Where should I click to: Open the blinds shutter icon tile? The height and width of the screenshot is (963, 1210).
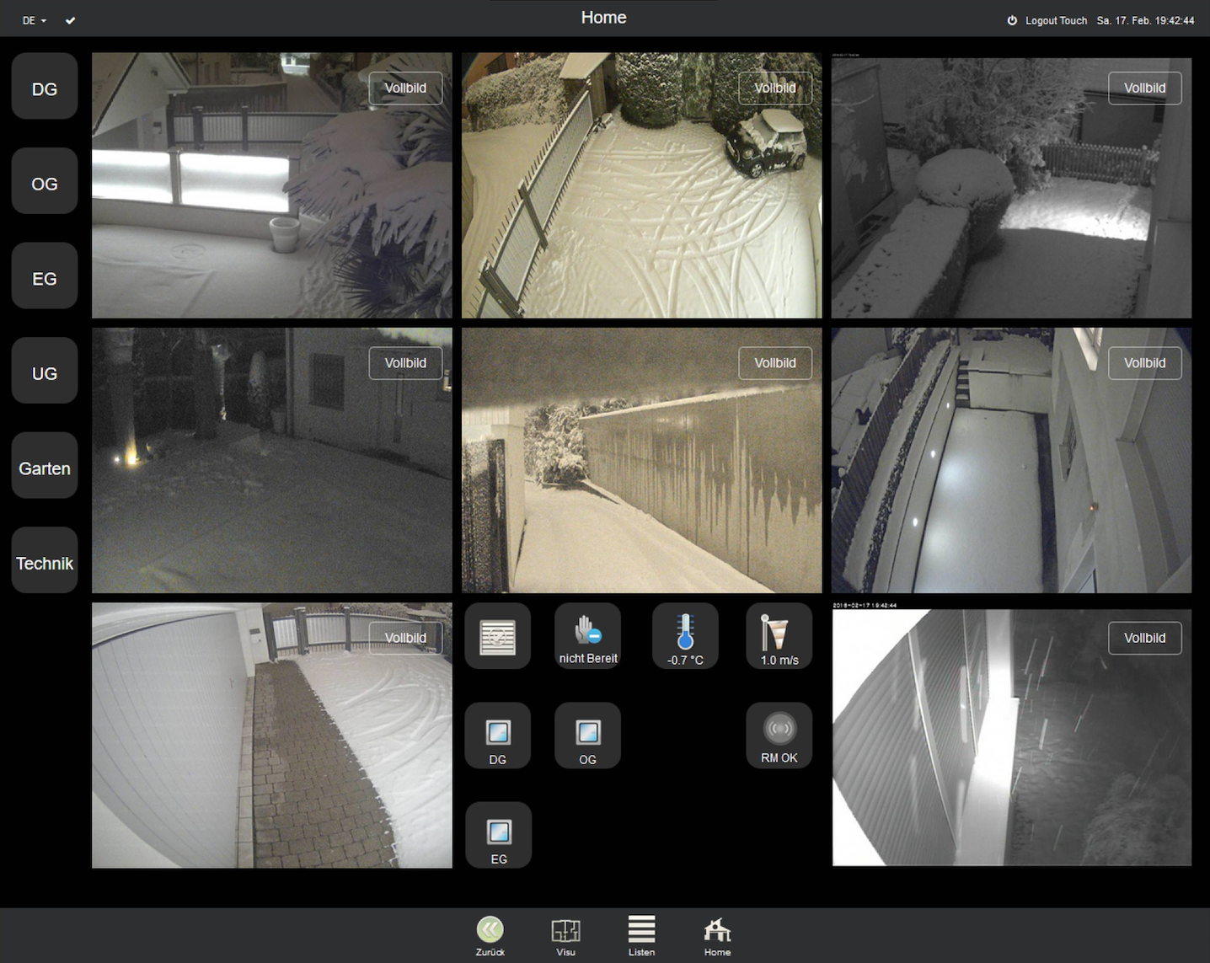pyautogui.click(x=497, y=637)
